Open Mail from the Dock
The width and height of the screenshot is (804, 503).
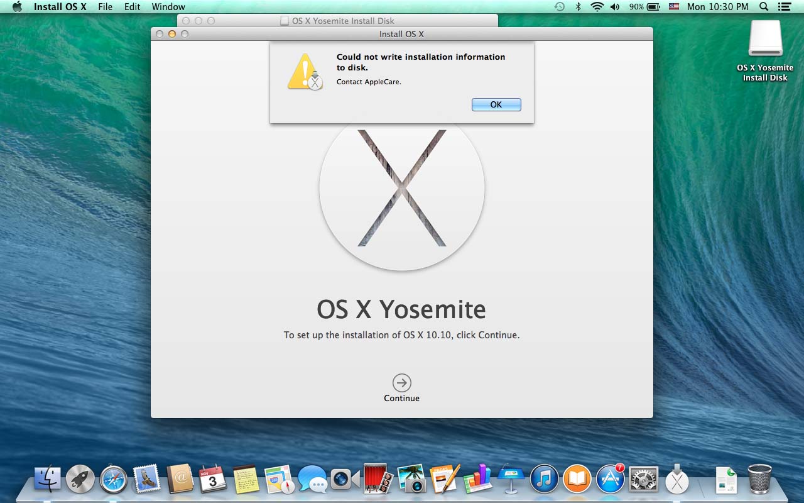coord(147,480)
